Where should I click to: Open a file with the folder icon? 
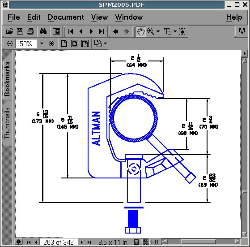click(9, 31)
